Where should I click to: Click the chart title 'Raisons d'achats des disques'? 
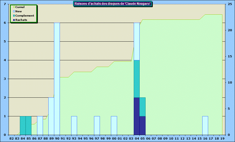pos(113,4)
